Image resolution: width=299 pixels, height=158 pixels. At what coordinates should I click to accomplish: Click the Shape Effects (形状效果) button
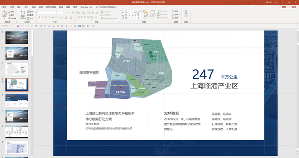pos(163,17)
